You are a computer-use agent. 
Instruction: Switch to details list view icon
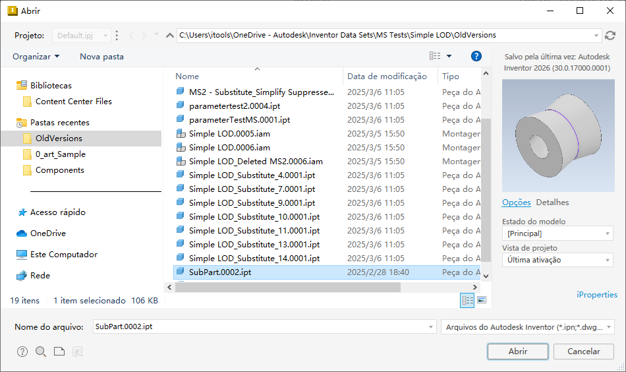coord(467,300)
